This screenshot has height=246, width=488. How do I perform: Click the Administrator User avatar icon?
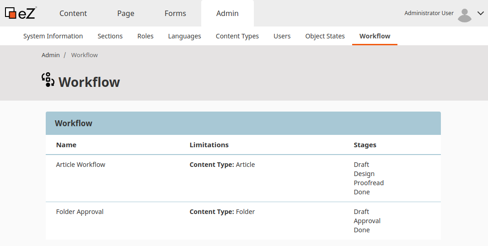click(465, 15)
